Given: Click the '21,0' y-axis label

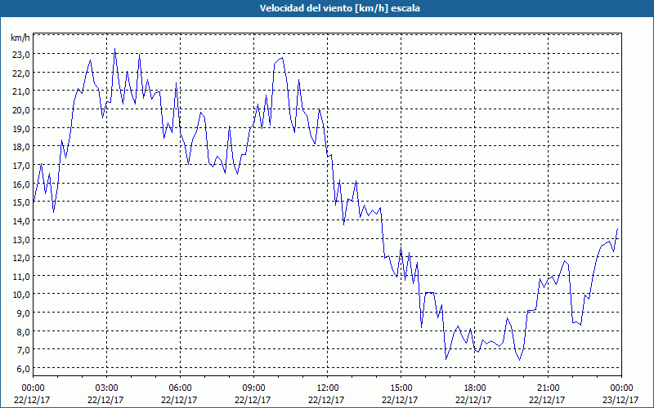Looking at the screenshot, I should pyautogui.click(x=21, y=91).
